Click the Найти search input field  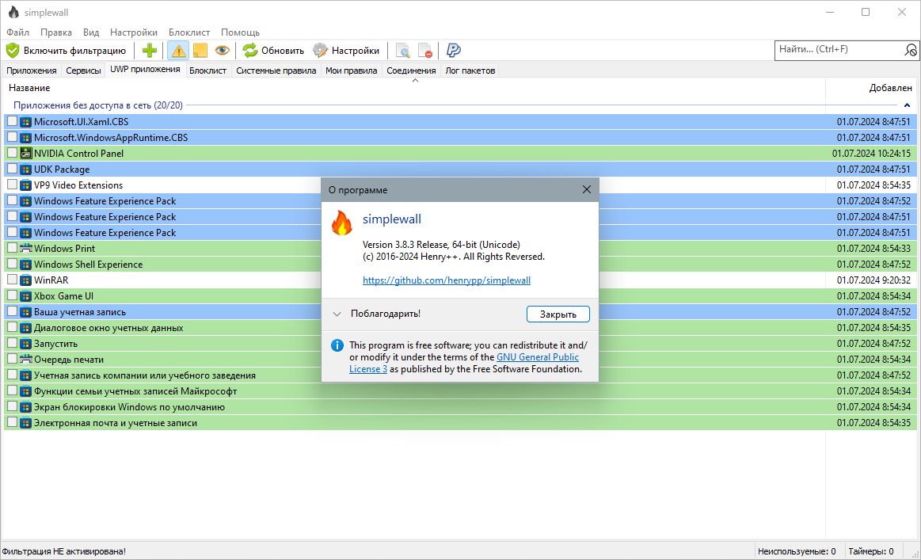pos(840,50)
